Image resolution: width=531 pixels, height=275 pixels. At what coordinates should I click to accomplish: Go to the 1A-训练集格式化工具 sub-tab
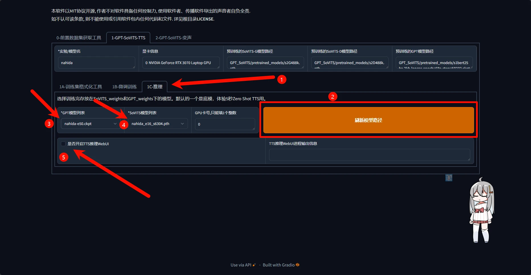pyautogui.click(x=81, y=87)
